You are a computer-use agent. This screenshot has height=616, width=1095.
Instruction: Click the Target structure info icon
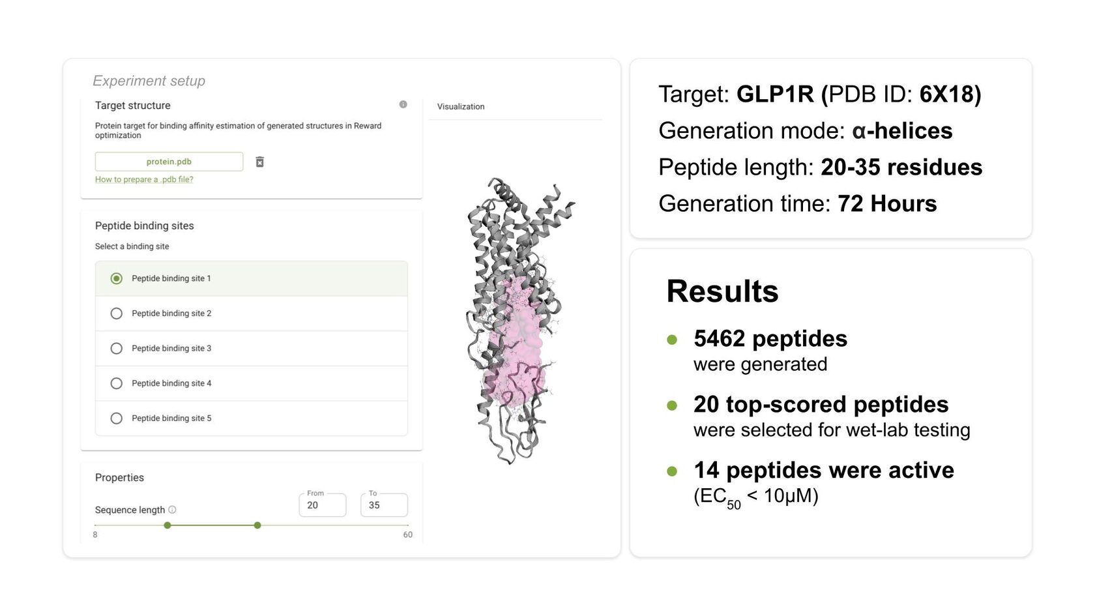click(x=403, y=104)
